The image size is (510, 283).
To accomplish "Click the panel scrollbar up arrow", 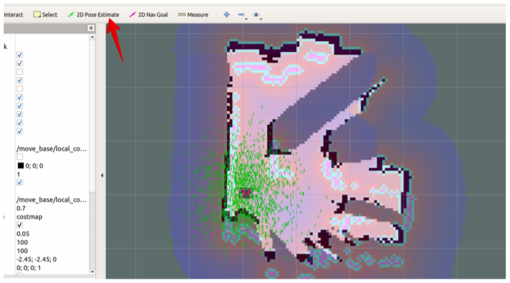I will 92,37.
